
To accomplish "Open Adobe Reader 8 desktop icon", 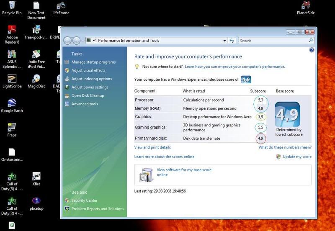I will coord(12,35).
